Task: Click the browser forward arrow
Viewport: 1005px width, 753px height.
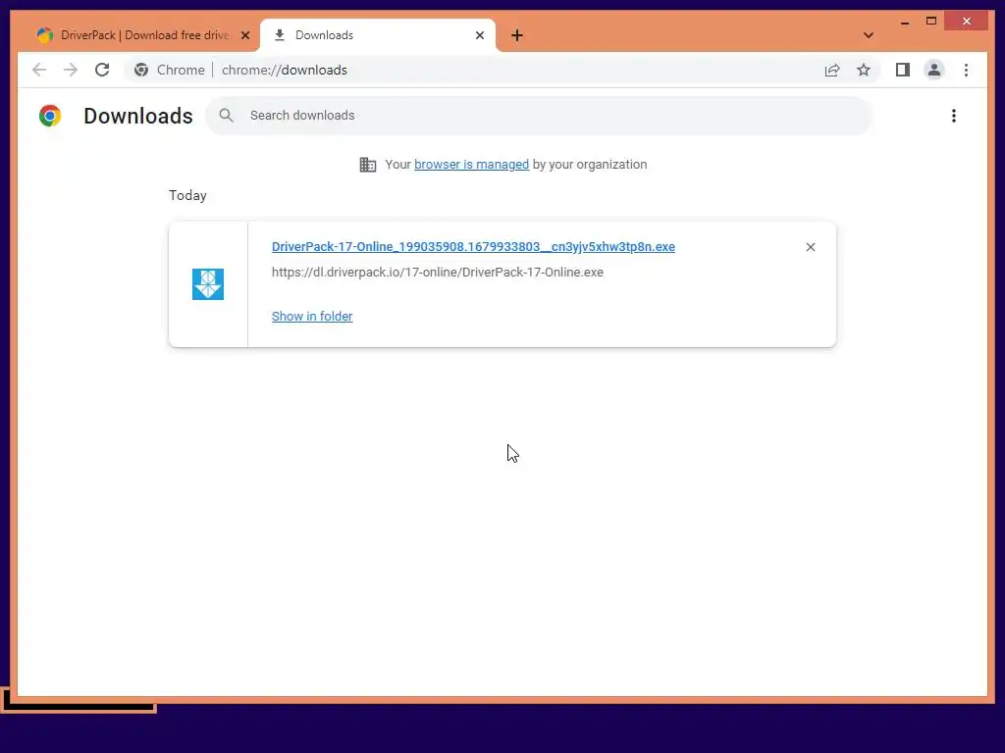Action: coord(71,70)
